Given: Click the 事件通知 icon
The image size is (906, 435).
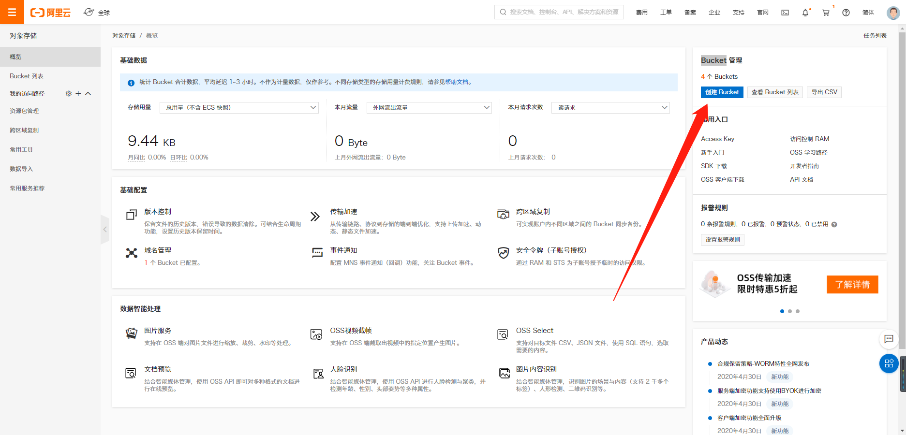Looking at the screenshot, I should coord(317,253).
